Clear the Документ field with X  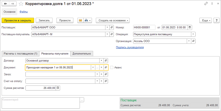click(x=101, y=67)
